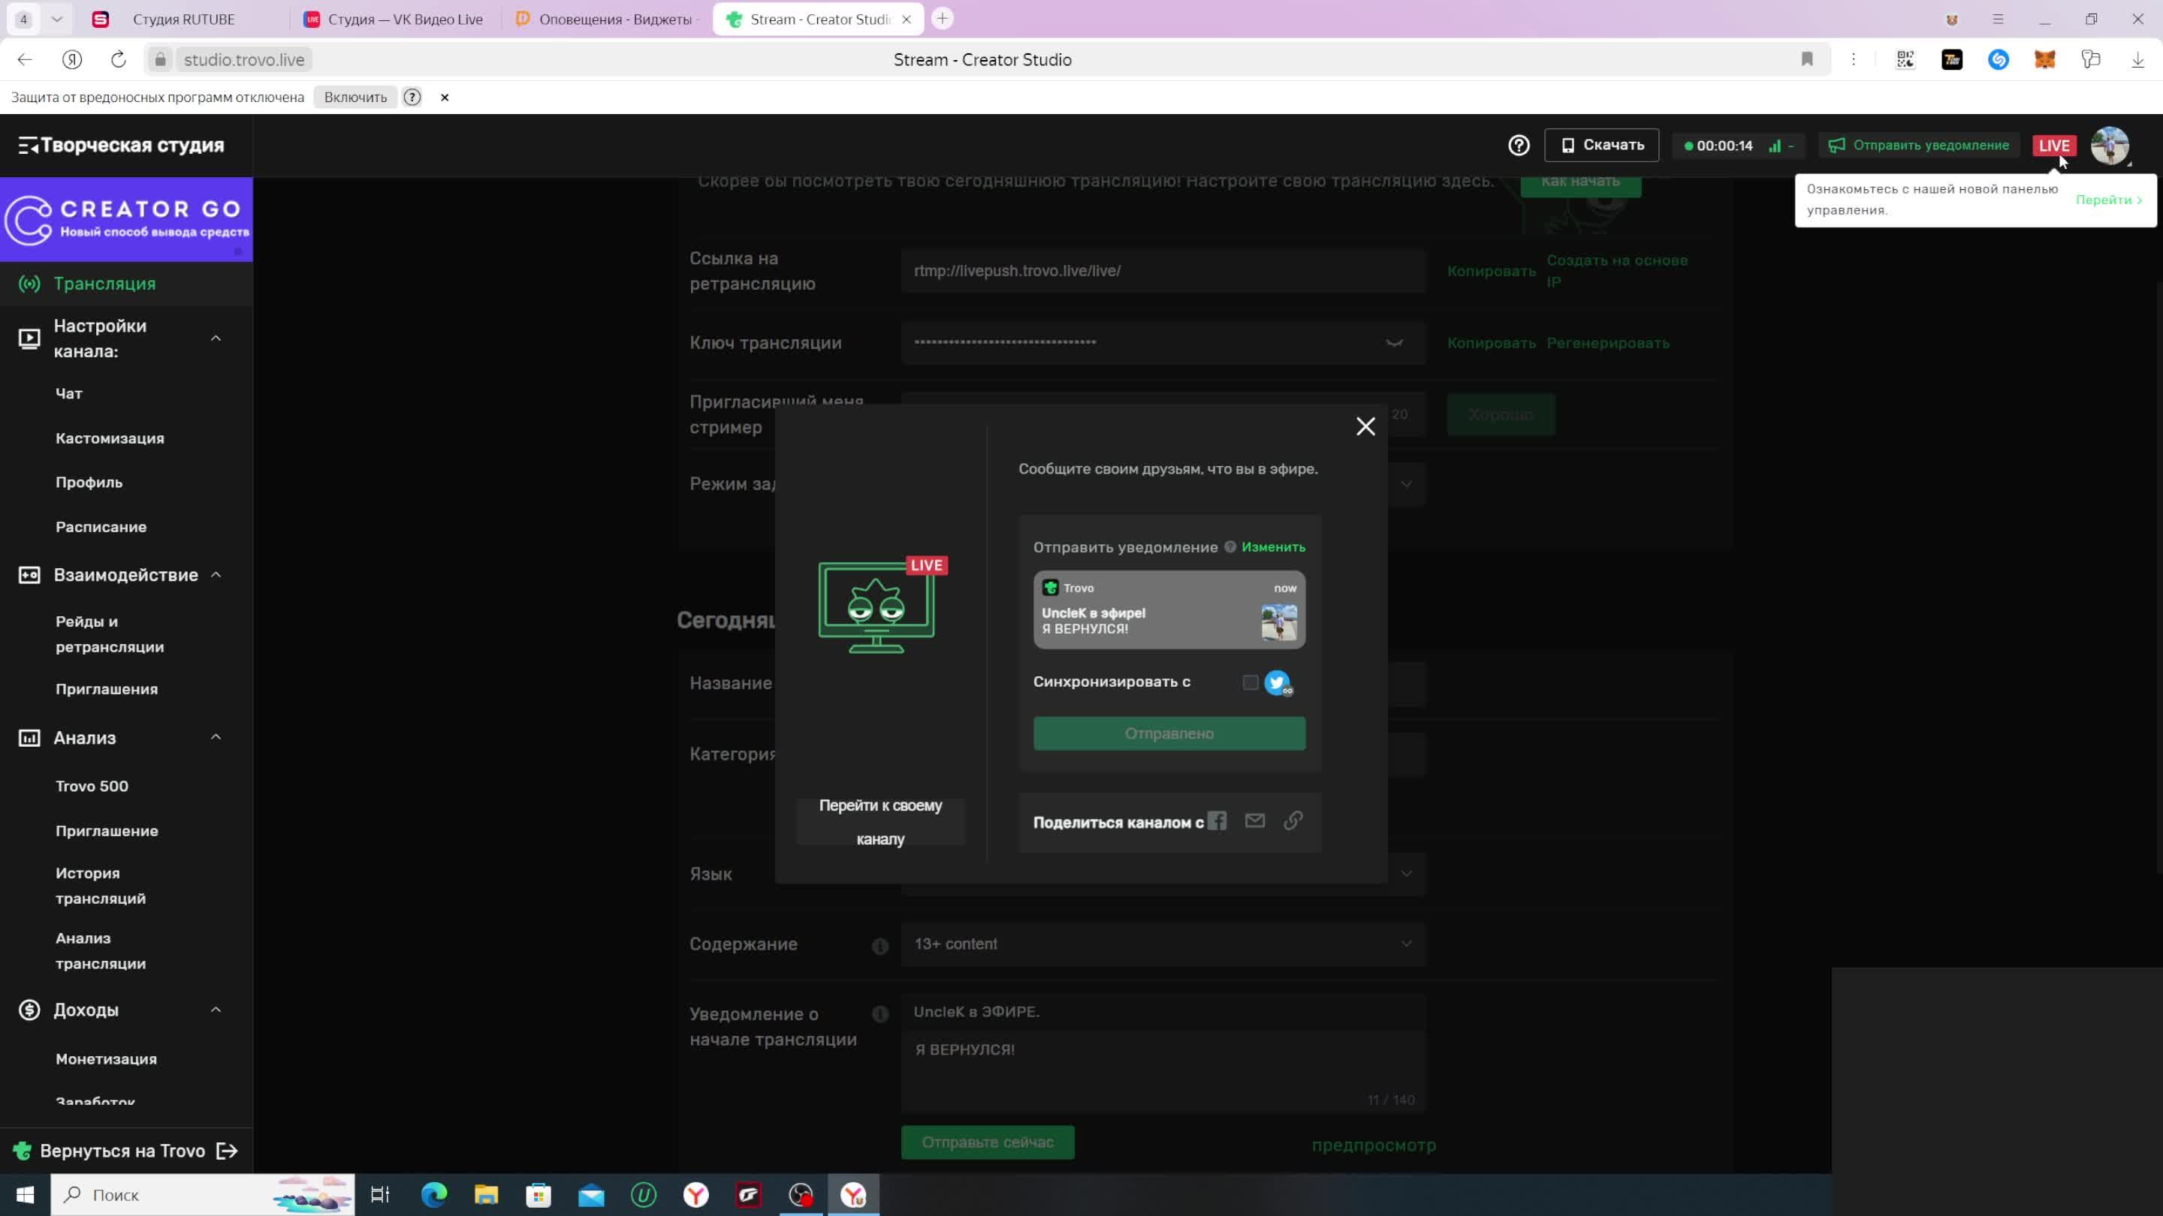Click the Отправьте сейчас button
Image resolution: width=2163 pixels, height=1216 pixels.
tap(988, 1143)
